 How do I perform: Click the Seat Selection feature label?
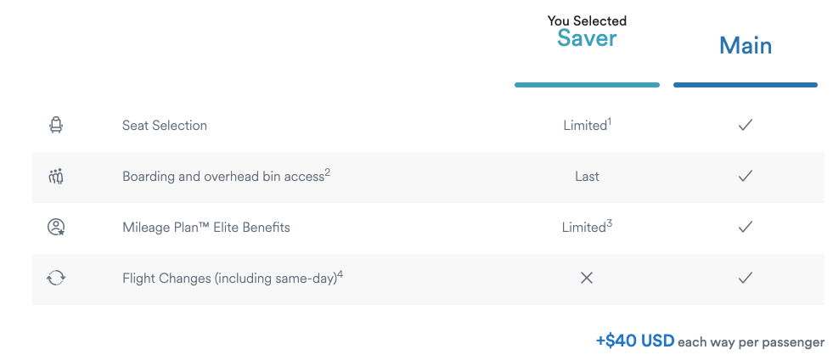165,126
